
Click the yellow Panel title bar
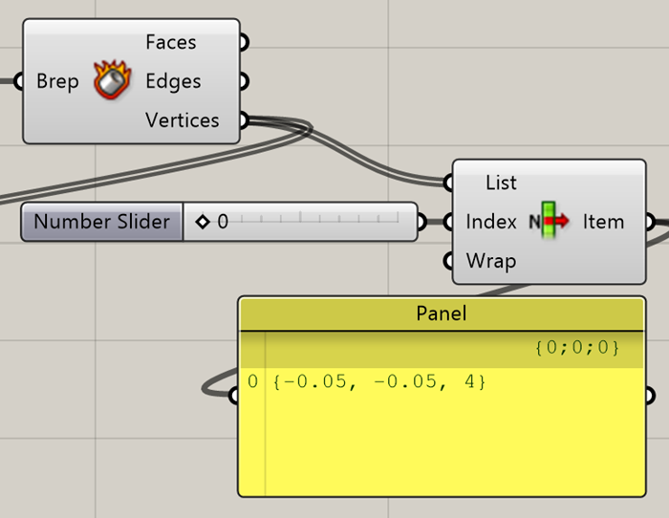coord(441,313)
